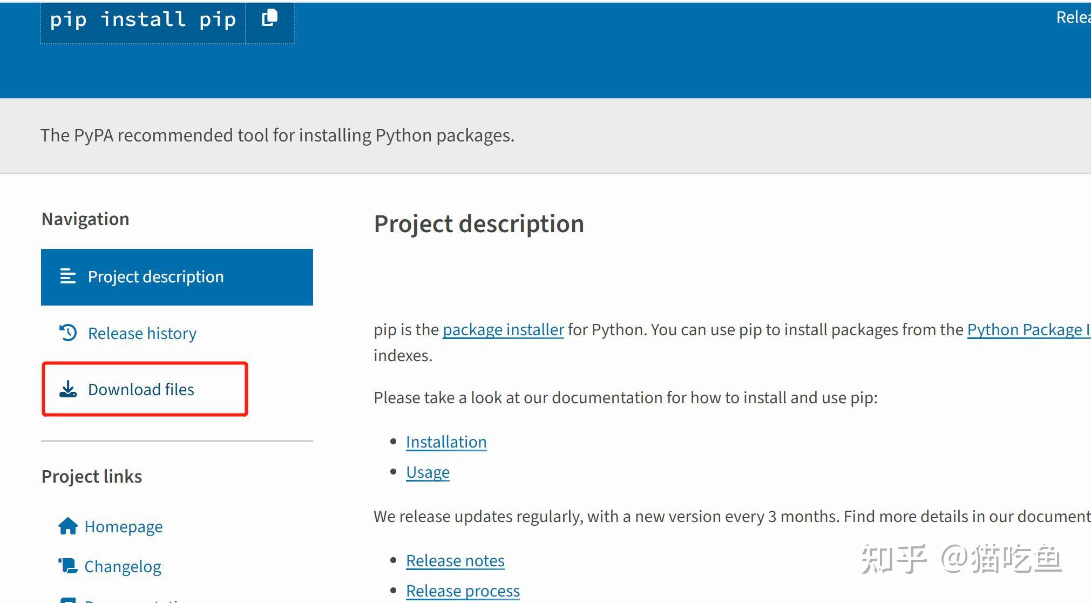1091x603 pixels.
Task: Click the 'Please take a look at our documentation' sentence
Action: (626, 397)
